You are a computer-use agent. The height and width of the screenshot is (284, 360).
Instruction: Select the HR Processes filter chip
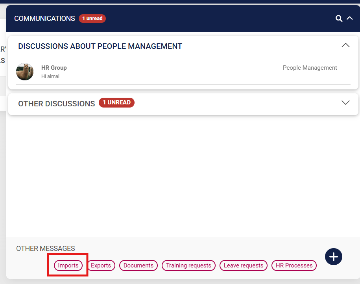(294, 265)
